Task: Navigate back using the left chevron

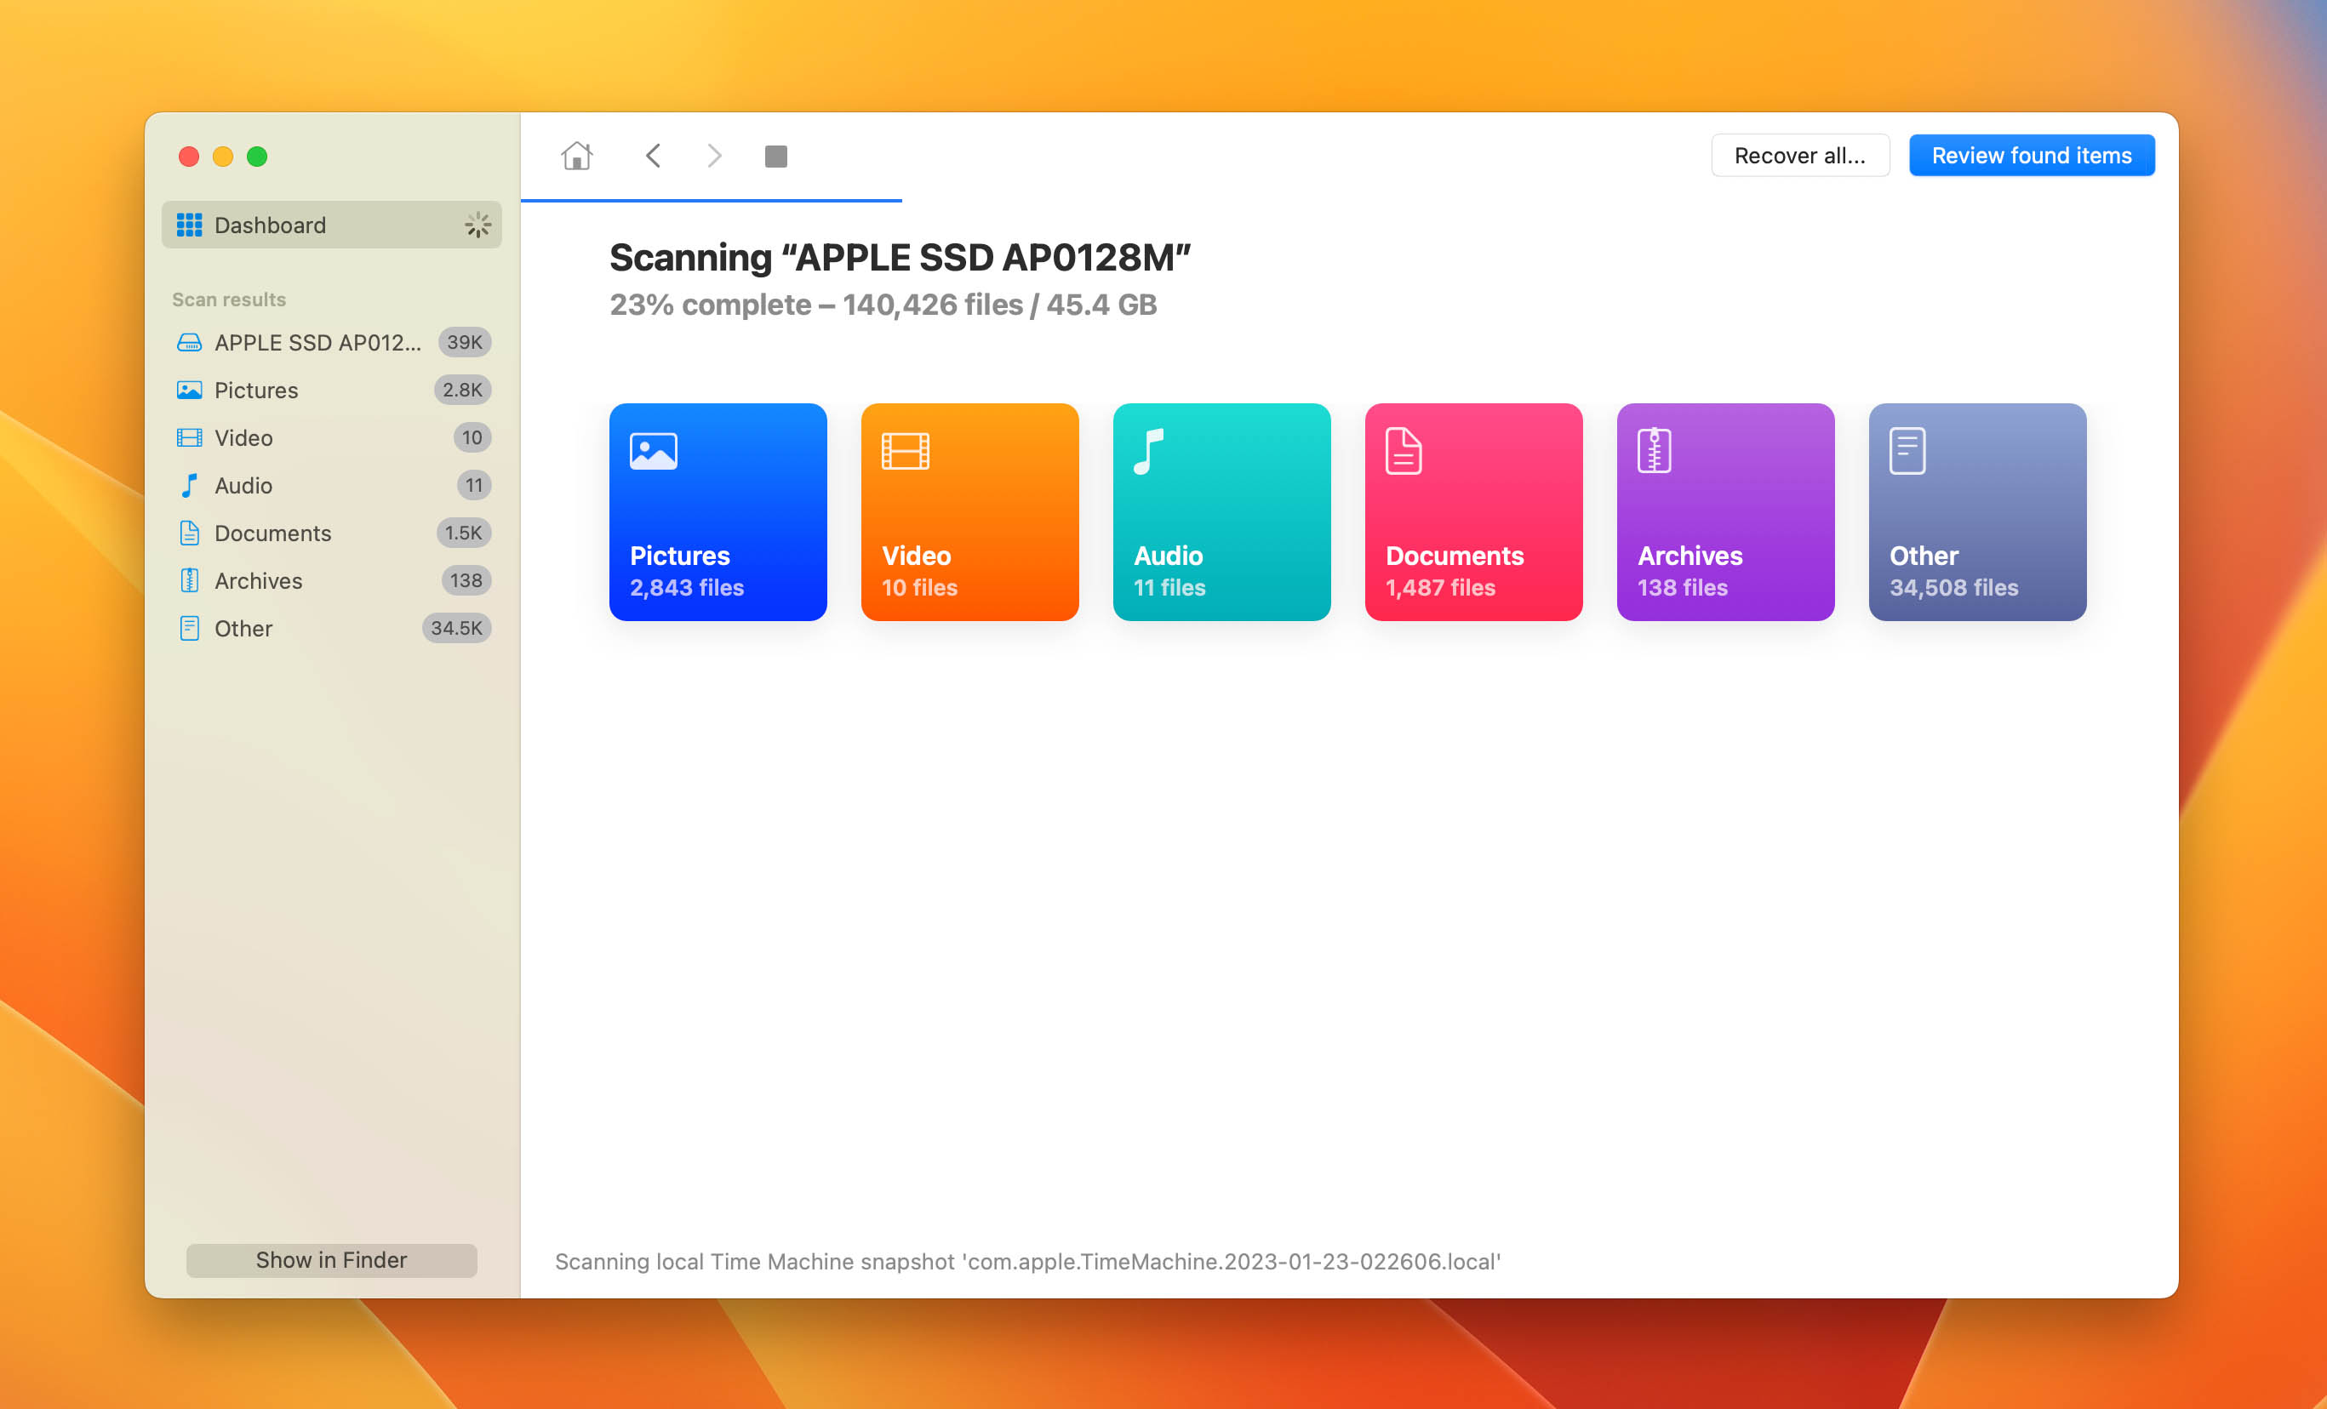Action: pos(653,155)
